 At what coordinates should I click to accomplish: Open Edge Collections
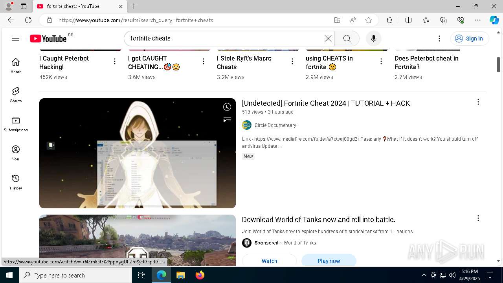(443, 20)
